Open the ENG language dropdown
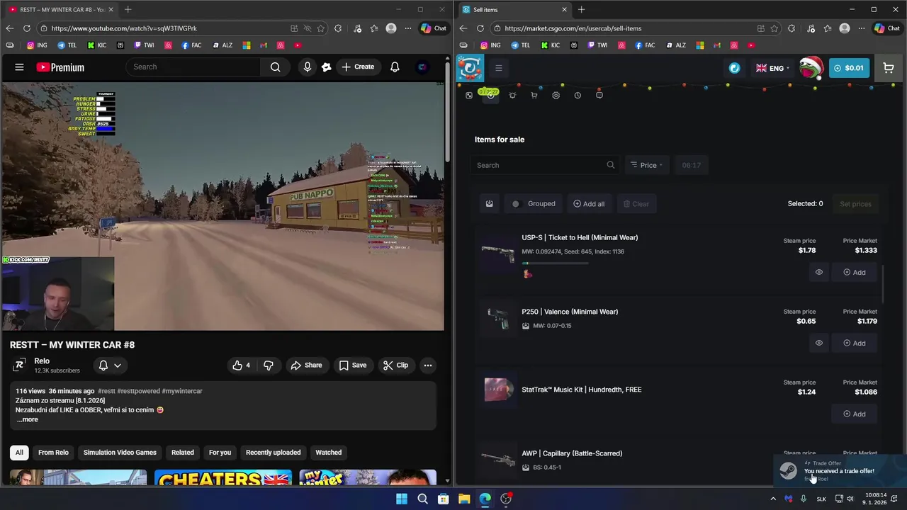Image resolution: width=907 pixels, height=510 pixels. click(772, 68)
